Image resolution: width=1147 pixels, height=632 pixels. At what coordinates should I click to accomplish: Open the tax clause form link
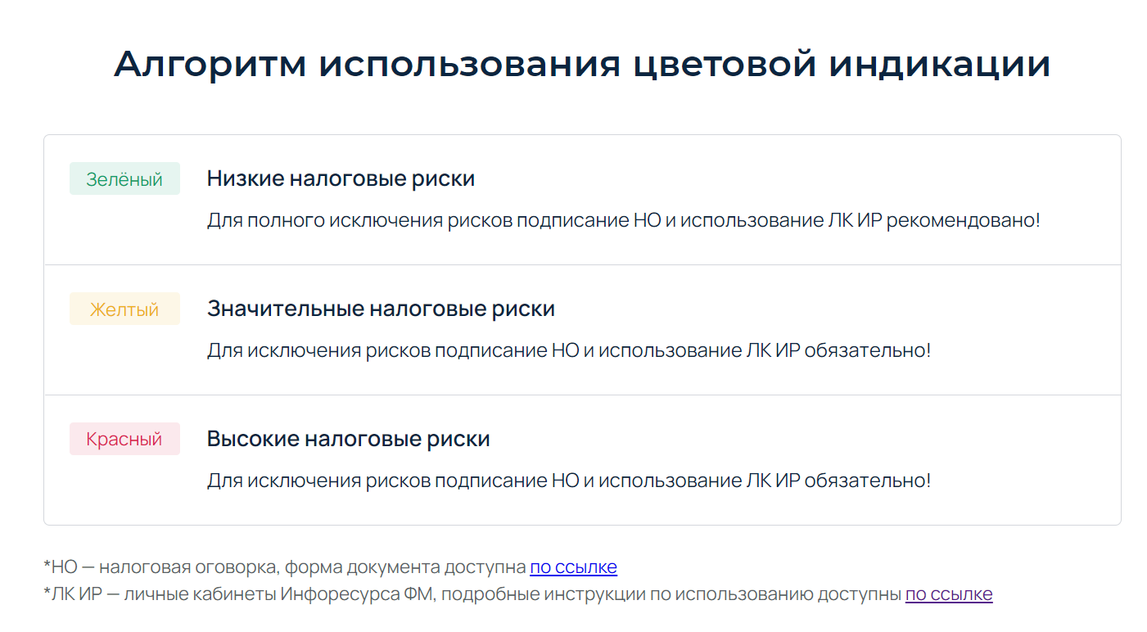coord(573,567)
